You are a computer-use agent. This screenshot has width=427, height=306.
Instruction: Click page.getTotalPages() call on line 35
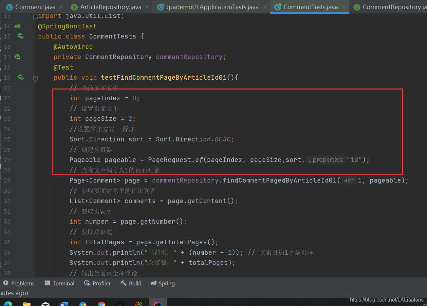click(x=176, y=242)
